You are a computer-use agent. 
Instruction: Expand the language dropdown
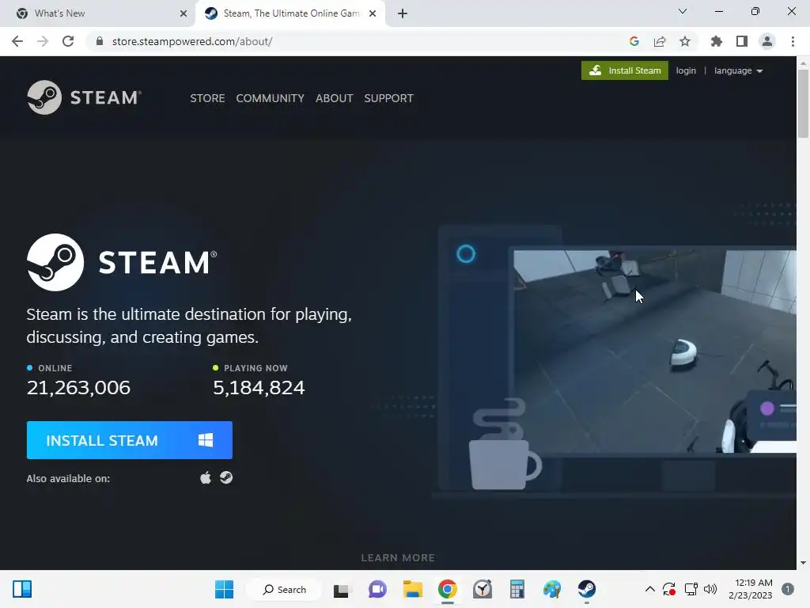[x=738, y=70]
